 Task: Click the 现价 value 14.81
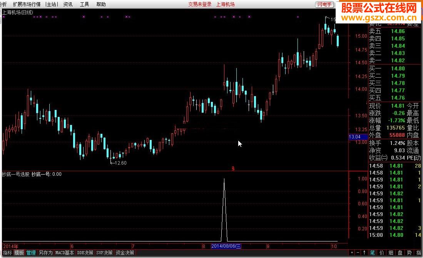click(x=398, y=106)
